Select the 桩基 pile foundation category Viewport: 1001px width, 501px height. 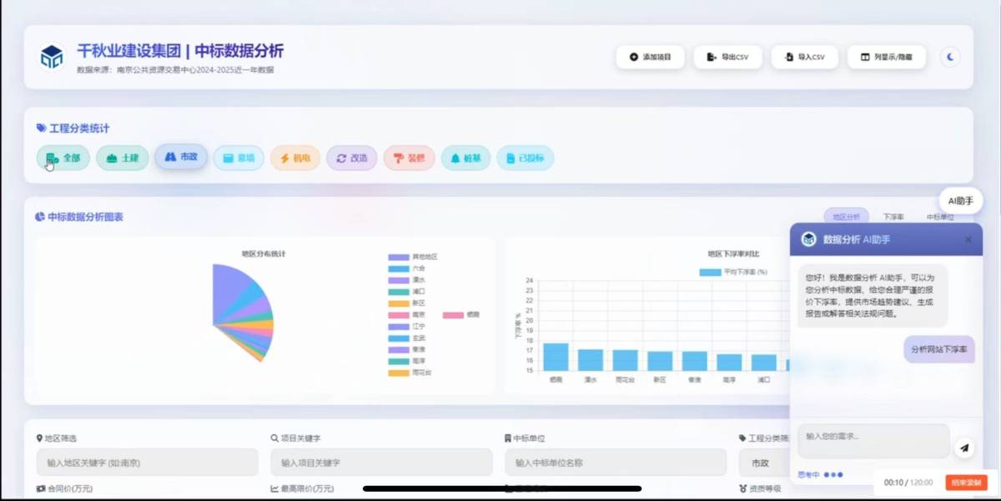[465, 158]
